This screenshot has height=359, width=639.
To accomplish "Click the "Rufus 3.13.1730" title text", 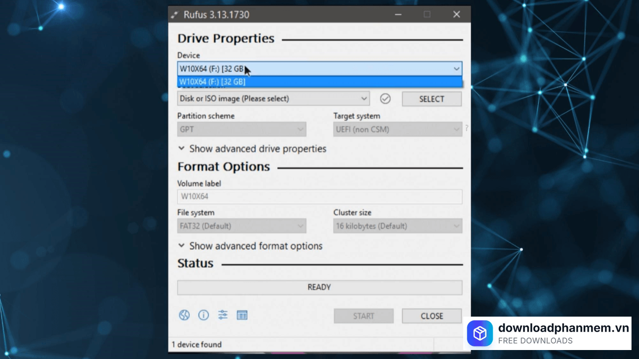I will (x=216, y=14).
